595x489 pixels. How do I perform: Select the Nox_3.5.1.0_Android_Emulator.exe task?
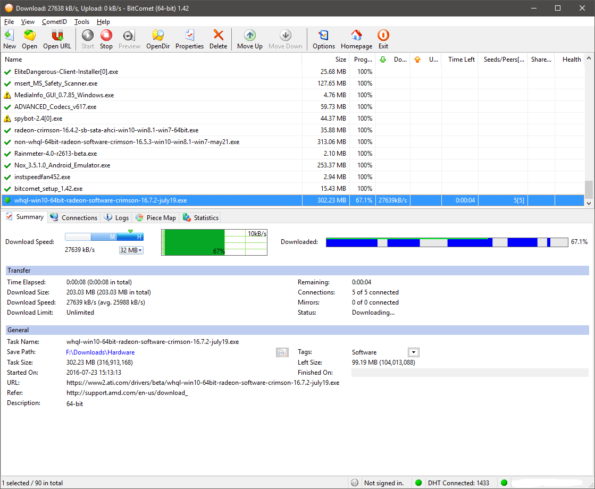coord(293,165)
